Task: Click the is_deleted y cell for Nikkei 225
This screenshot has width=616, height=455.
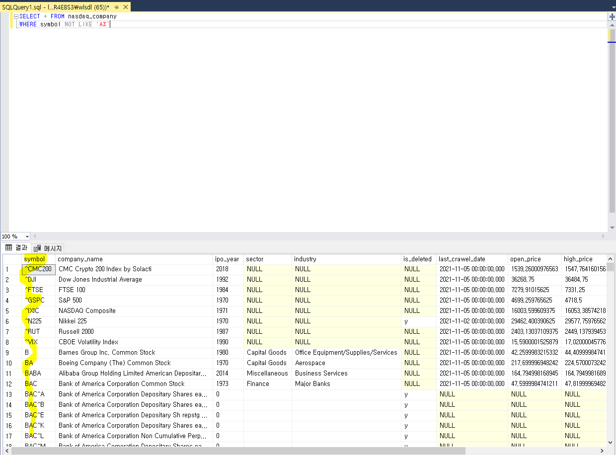Action: pyautogui.click(x=419, y=321)
